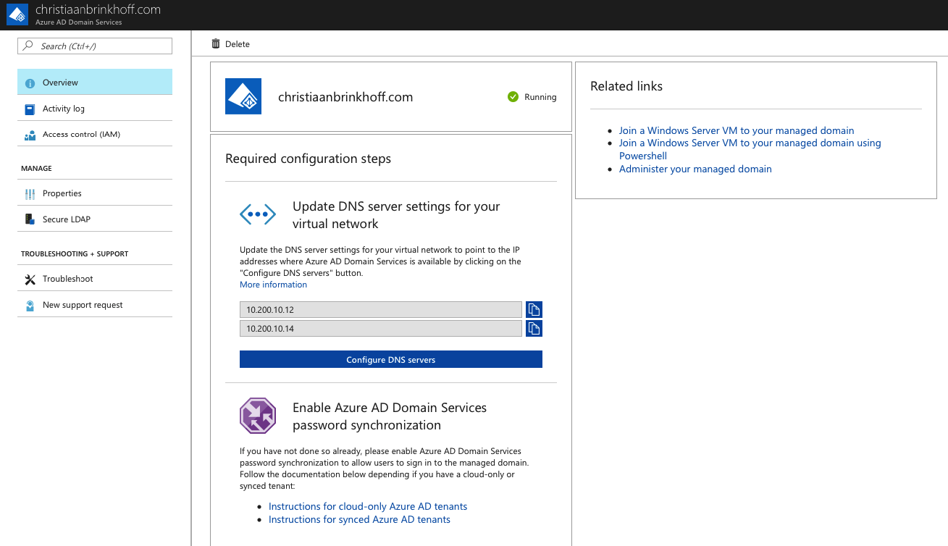Create a New support request
This screenshot has width=948, height=546.
95,305
